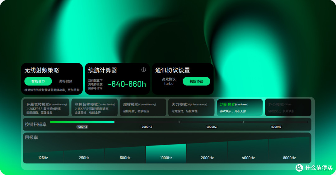Click the ~640-660h battery estimate
The width and height of the screenshot is (336, 175).
pos(127,84)
